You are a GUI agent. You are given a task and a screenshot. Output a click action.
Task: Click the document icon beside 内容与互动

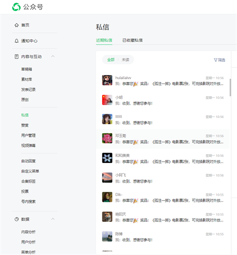pos(17,56)
